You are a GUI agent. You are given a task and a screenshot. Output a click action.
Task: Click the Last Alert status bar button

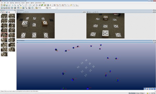pos(153,93)
